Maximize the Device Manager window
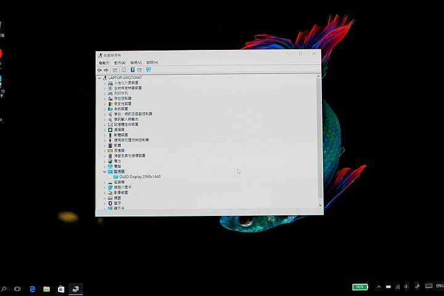This screenshot has width=444, height=296. [301, 54]
